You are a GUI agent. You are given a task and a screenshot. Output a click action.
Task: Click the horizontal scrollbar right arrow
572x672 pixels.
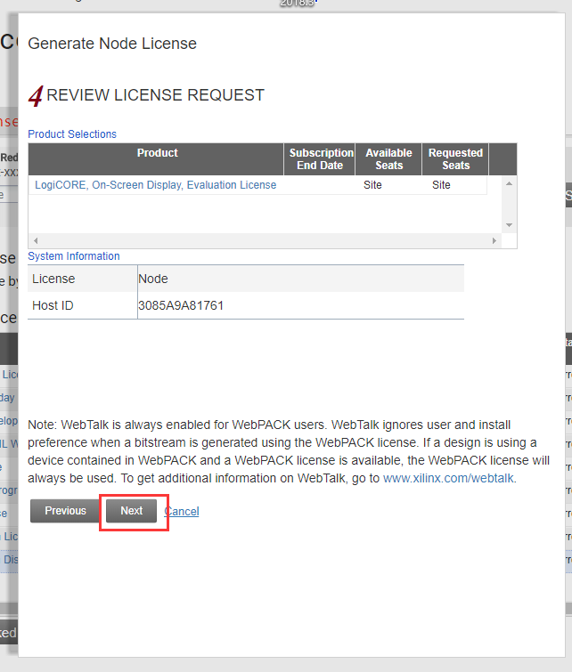point(494,241)
